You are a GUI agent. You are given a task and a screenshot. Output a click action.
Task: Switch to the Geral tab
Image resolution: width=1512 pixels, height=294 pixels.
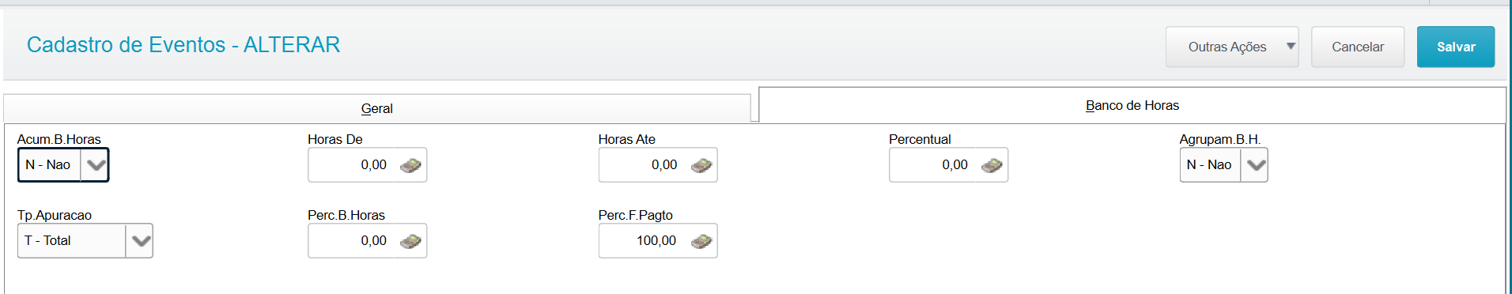(x=377, y=108)
